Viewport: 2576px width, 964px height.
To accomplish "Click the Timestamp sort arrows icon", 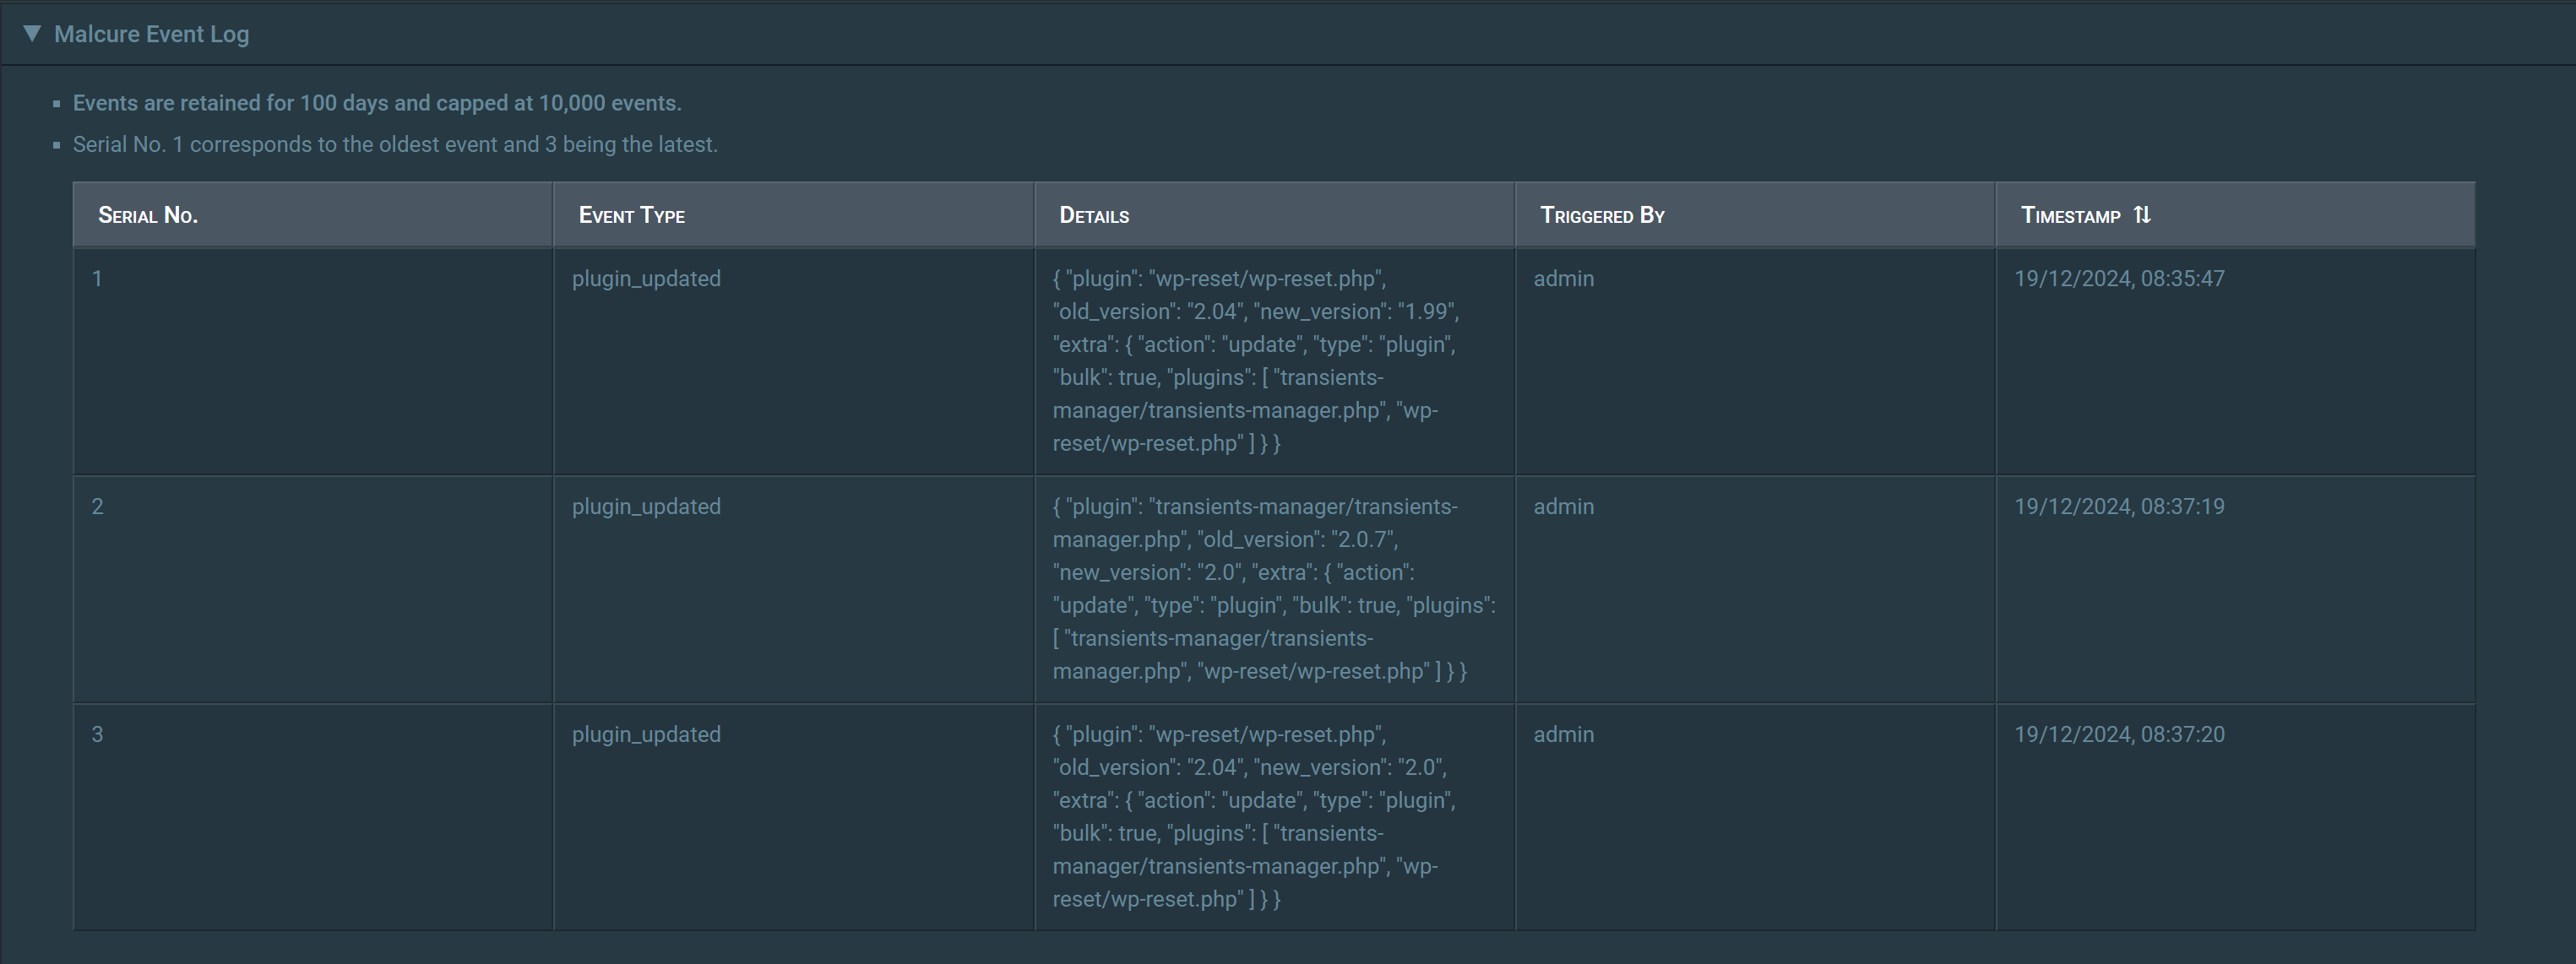I will [2142, 214].
